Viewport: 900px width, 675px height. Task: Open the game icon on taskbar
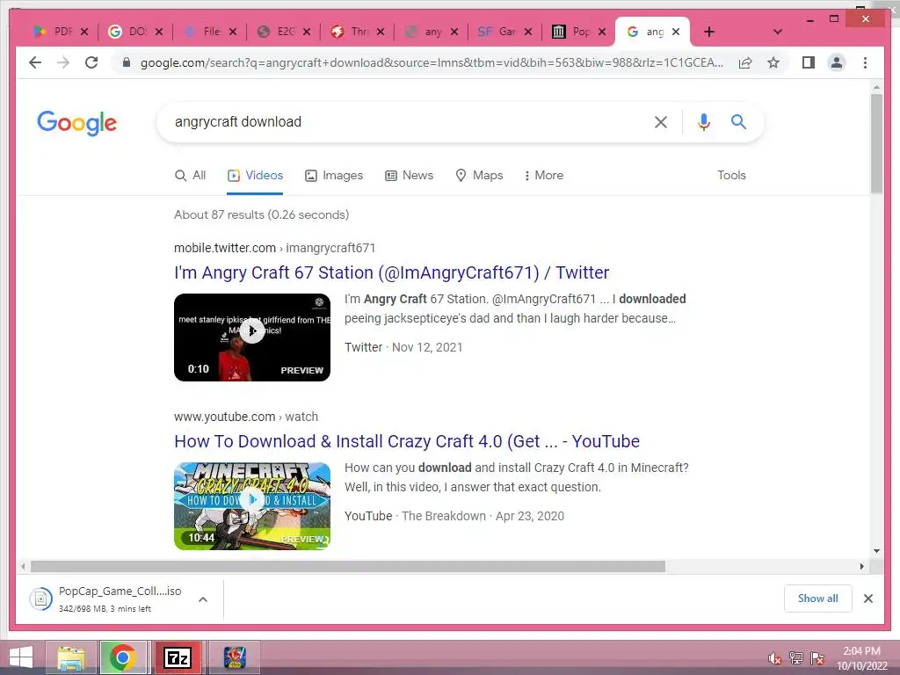[x=234, y=657]
